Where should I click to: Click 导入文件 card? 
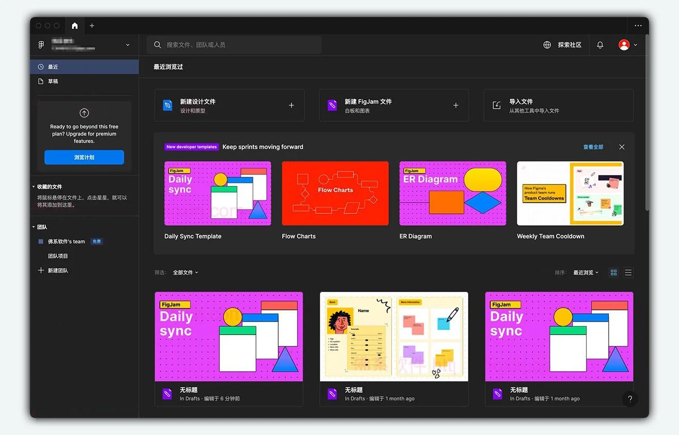(x=558, y=105)
